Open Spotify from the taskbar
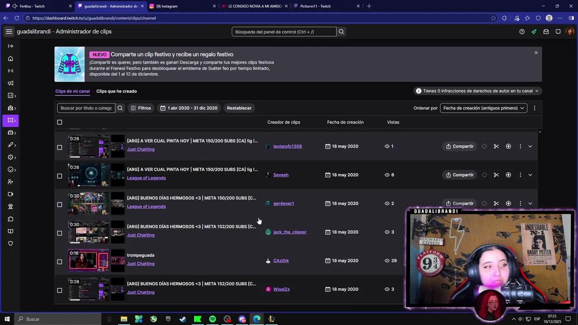The width and height of the screenshot is (578, 325). [x=213, y=319]
